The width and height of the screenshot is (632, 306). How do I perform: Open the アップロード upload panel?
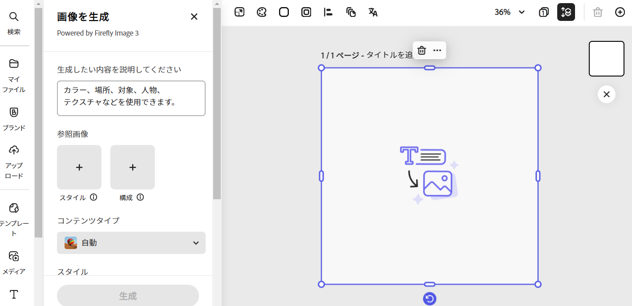tap(14, 162)
